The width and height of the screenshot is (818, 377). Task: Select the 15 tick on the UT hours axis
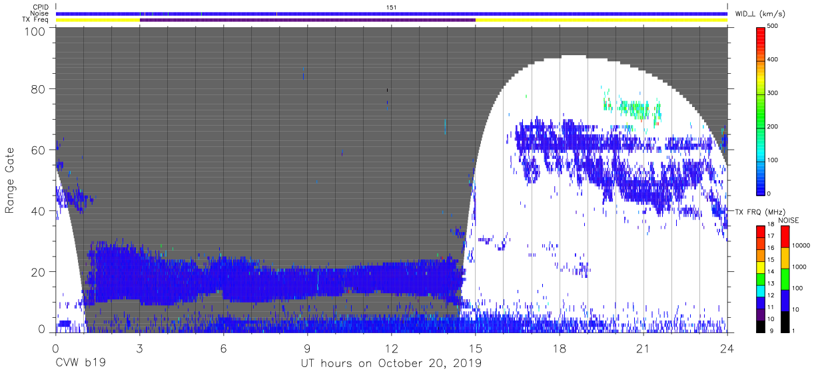[x=476, y=347]
